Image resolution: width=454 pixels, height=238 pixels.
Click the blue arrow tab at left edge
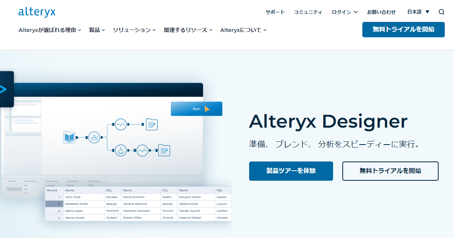click(7, 89)
